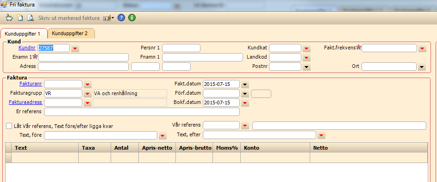Click the Taxa column header
Screen dimensions: 437x182
(x=95, y=148)
